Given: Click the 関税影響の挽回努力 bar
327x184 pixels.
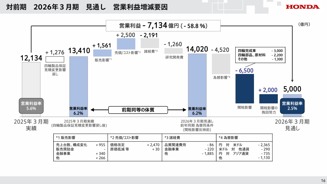Looking at the screenshot, I should [268, 98].
